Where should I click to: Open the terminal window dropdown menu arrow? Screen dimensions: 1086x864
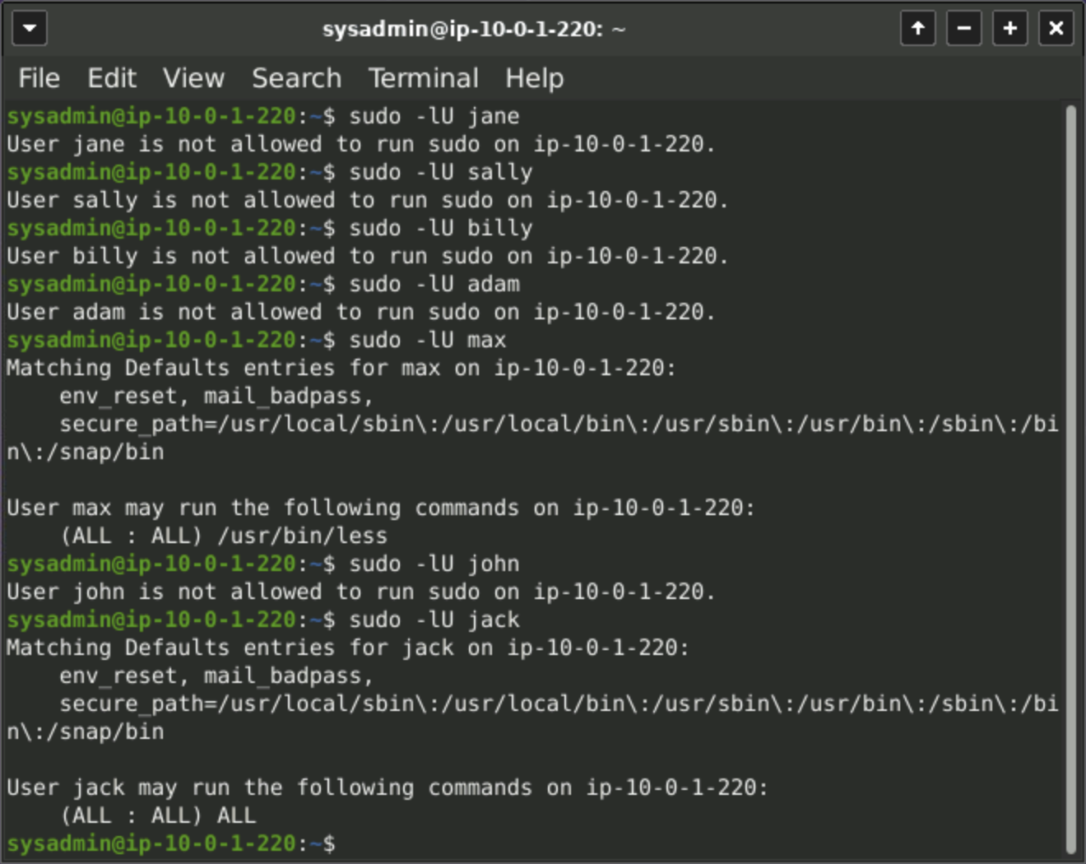tap(30, 29)
